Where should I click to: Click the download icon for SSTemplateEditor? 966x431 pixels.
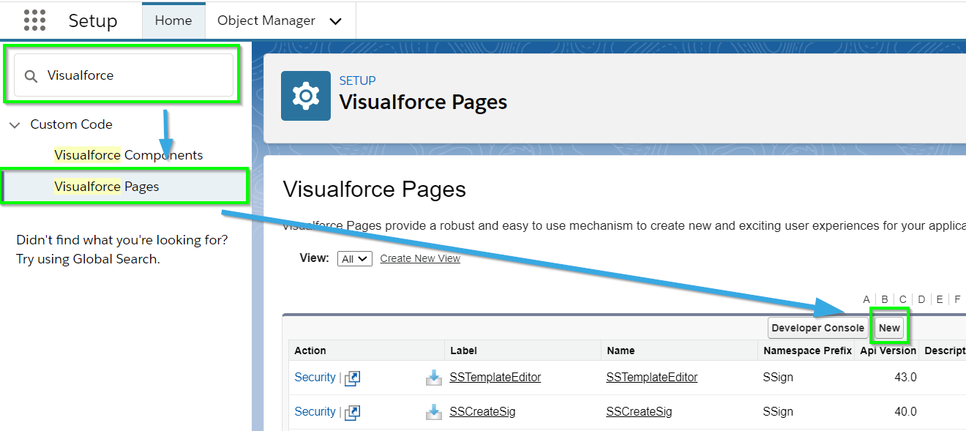pyautogui.click(x=434, y=378)
